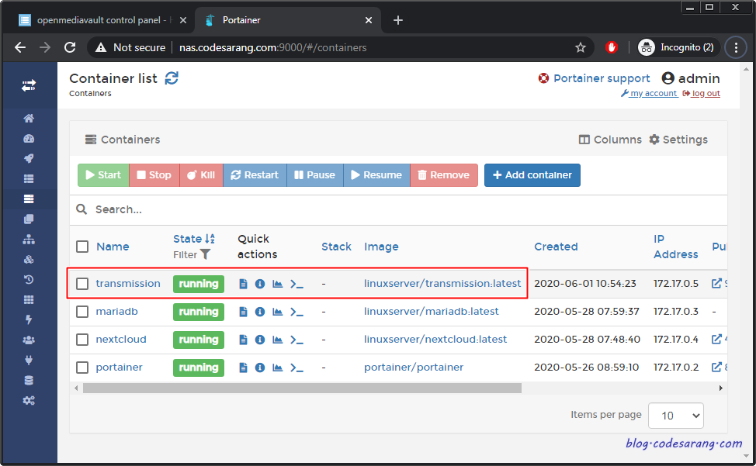Open the Dashboard gauge icon in sidebar
Screen dimensions: 756x466
pos(29,139)
